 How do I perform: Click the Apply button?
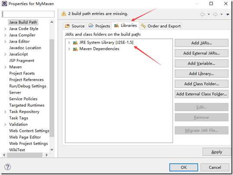point(217,152)
